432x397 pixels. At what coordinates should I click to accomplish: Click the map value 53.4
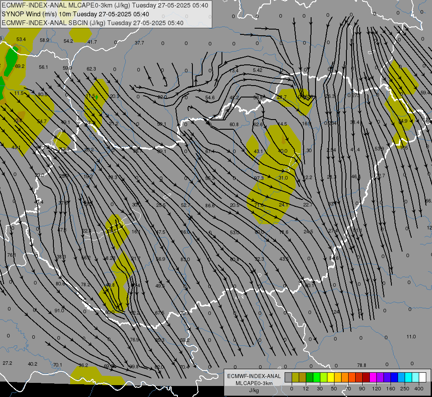tap(21, 39)
